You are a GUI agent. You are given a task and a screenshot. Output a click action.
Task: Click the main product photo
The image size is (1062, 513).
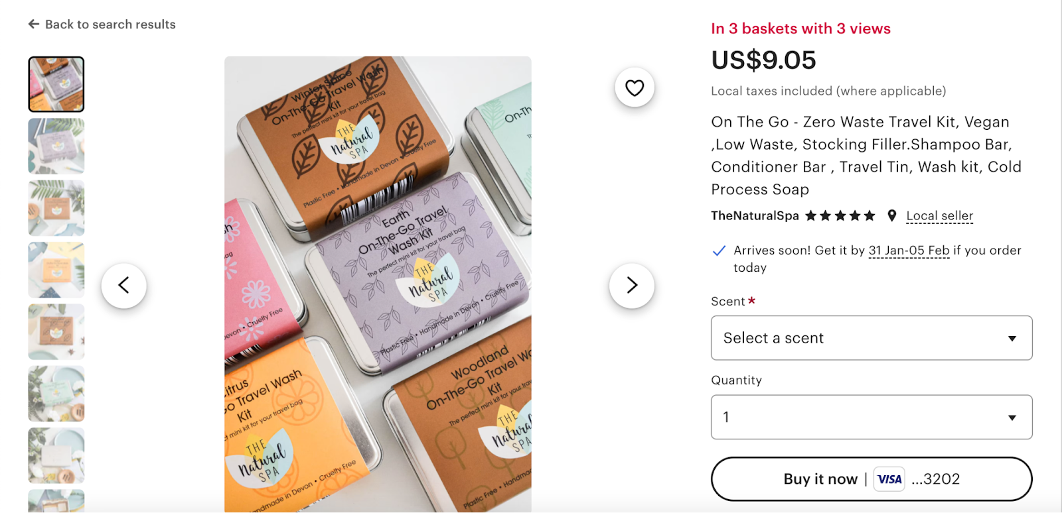tap(378, 284)
